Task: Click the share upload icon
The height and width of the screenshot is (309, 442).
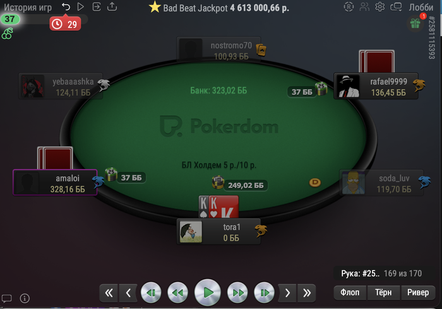Action: click(x=112, y=6)
